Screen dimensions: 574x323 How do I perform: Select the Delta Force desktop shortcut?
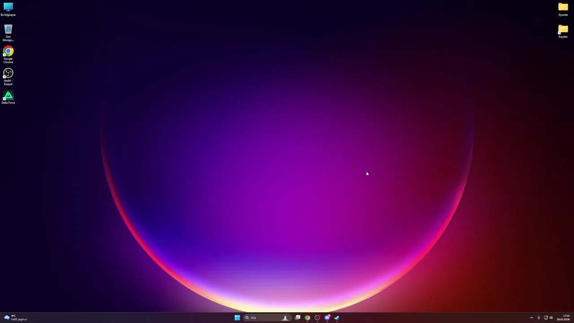[x=8, y=97]
